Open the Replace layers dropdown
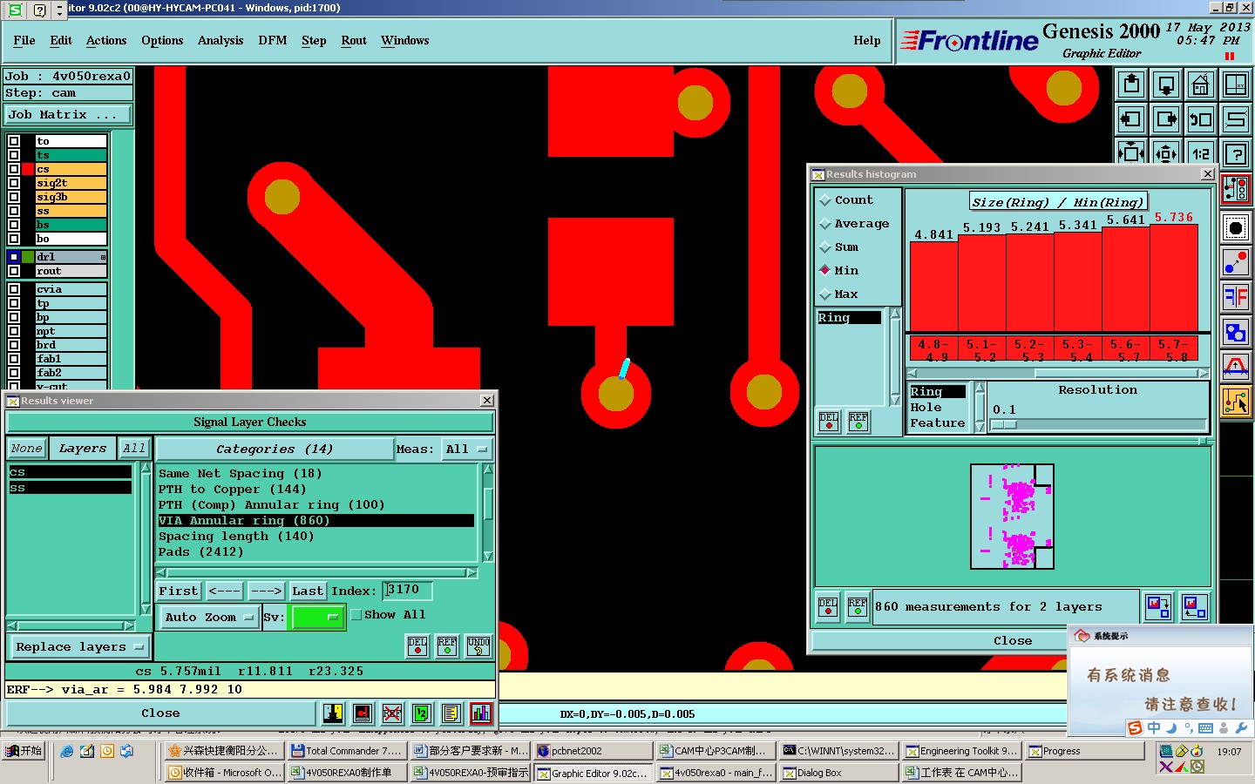This screenshot has height=784, width=1255. pyautogui.click(x=79, y=647)
